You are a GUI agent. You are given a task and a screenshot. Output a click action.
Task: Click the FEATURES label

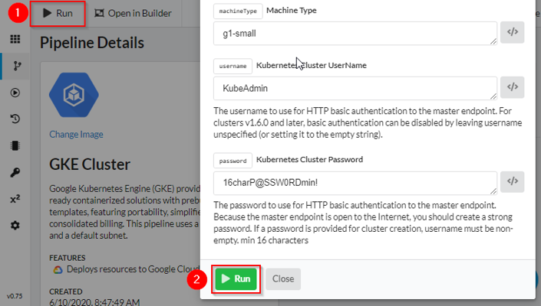click(x=68, y=258)
